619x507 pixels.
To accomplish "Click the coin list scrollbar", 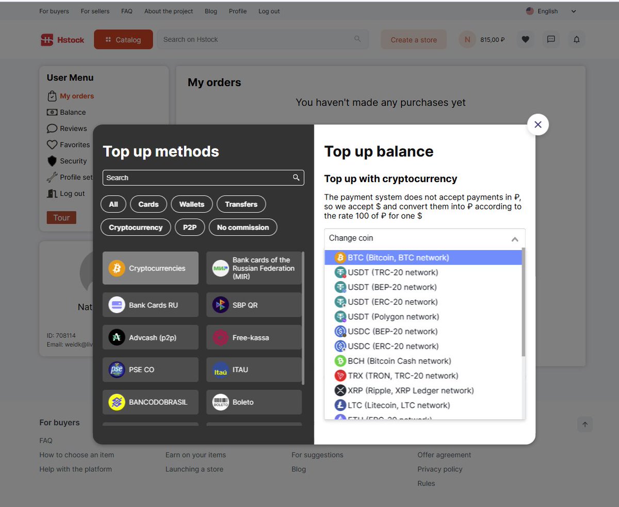I will (524, 302).
